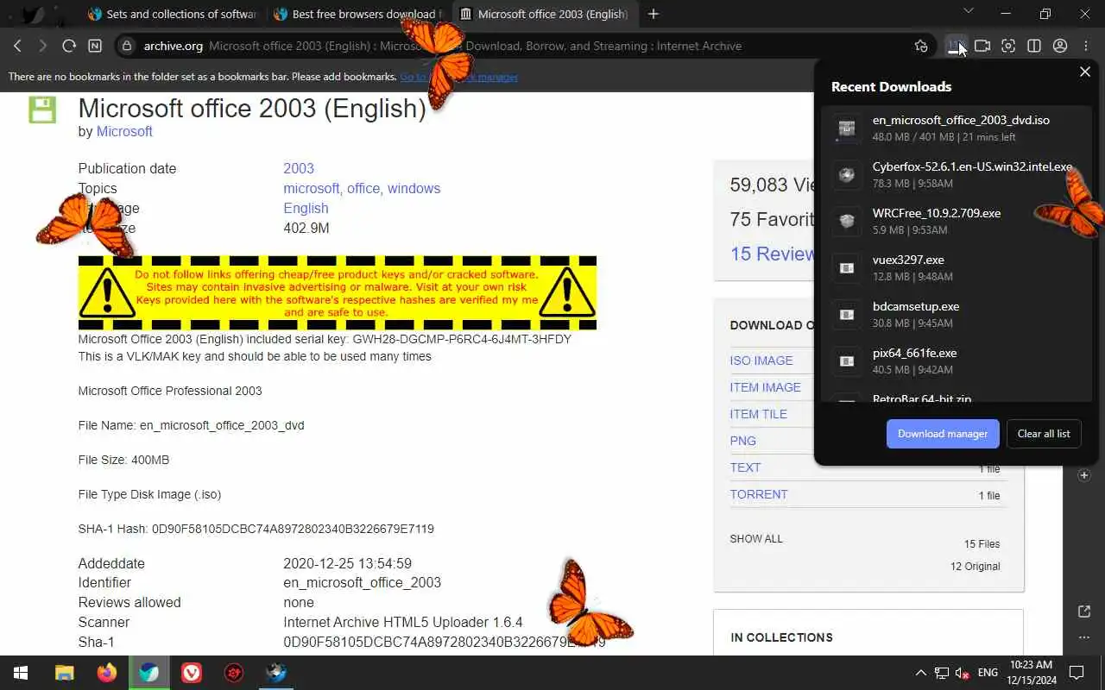Open the Download manager
1105x690 pixels.
click(943, 434)
